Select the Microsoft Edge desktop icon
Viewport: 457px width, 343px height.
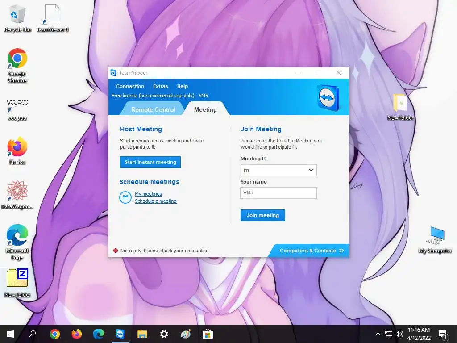[x=17, y=242]
